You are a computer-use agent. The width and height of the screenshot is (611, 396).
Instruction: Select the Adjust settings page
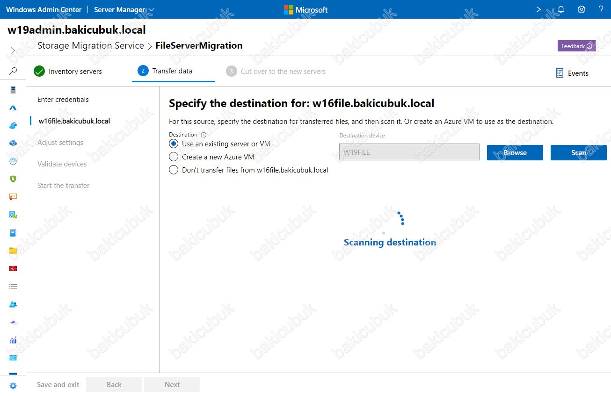60,143
